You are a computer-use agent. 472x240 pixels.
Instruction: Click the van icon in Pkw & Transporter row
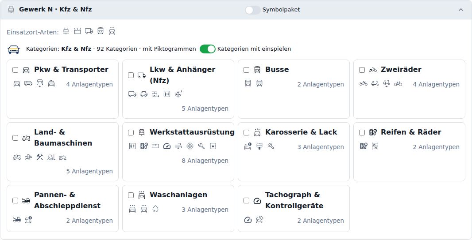point(28,83)
